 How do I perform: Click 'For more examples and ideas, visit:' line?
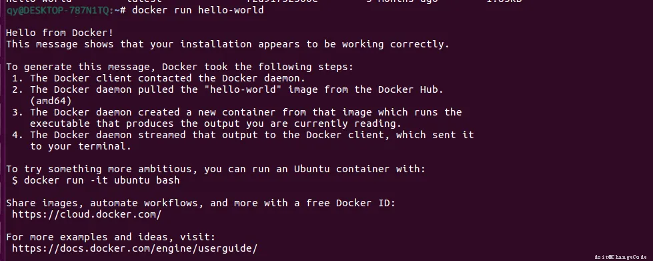111,238
